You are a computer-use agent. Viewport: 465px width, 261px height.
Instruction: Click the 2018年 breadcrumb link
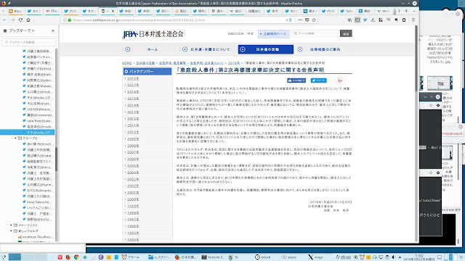[x=234, y=63]
